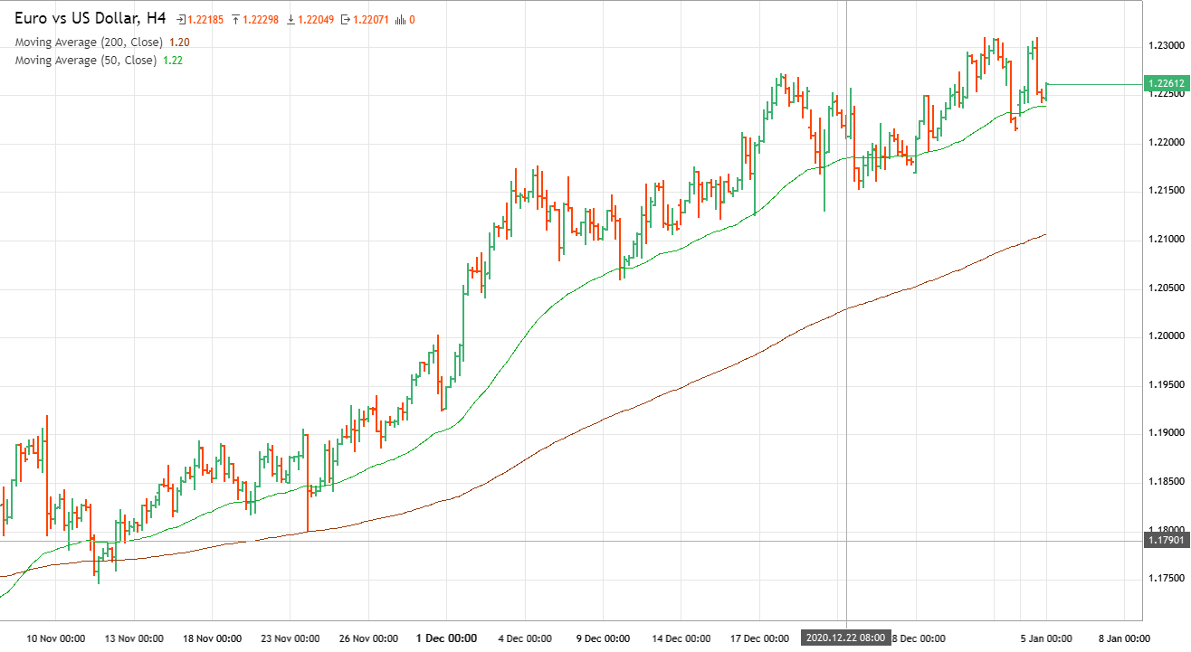1191x652 pixels.
Task: Click the crosshair price label 1.17901
Action: pos(1167,540)
